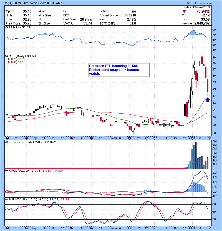Click the MACD signal value 1.619
The image size is (222, 231).
tap(47, 171)
